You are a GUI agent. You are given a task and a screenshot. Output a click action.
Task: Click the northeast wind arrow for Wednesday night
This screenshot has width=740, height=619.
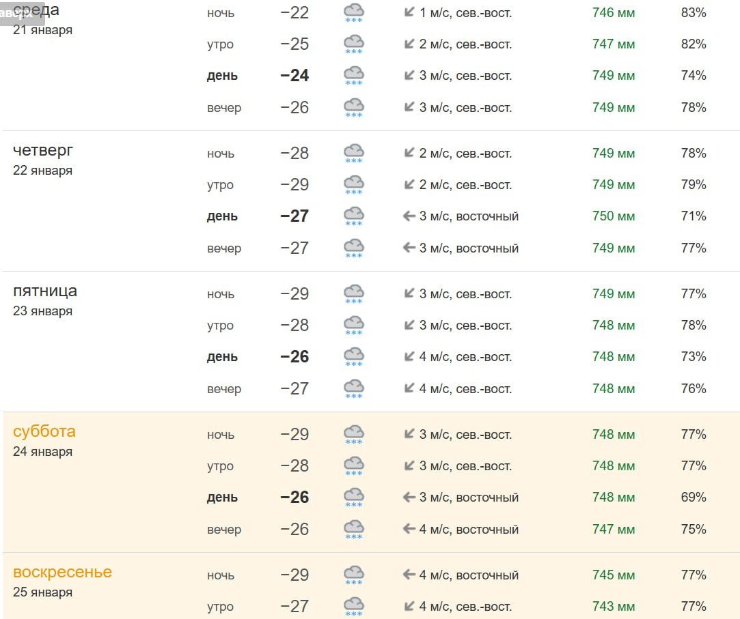(409, 12)
